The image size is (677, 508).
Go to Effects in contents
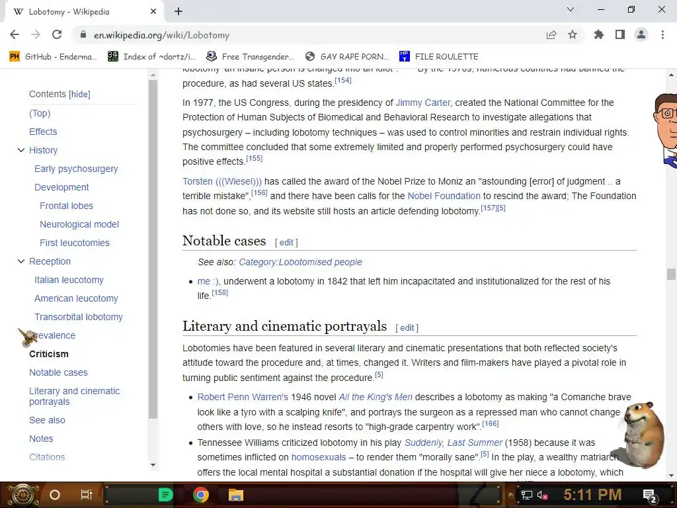(x=43, y=132)
